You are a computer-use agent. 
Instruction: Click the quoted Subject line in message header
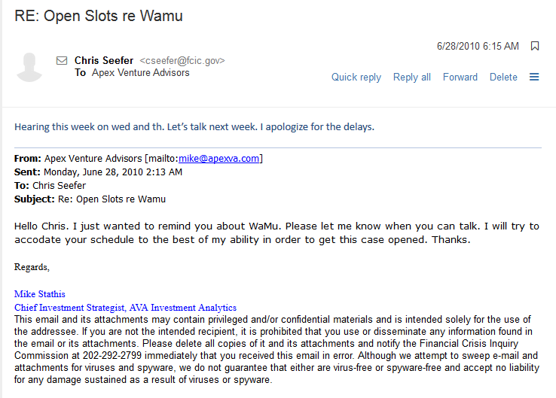coord(90,199)
